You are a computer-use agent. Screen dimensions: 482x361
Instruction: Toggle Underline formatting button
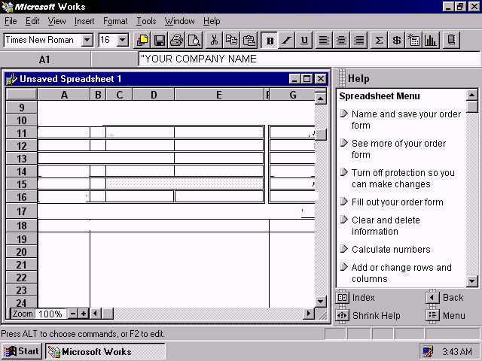[x=304, y=40]
